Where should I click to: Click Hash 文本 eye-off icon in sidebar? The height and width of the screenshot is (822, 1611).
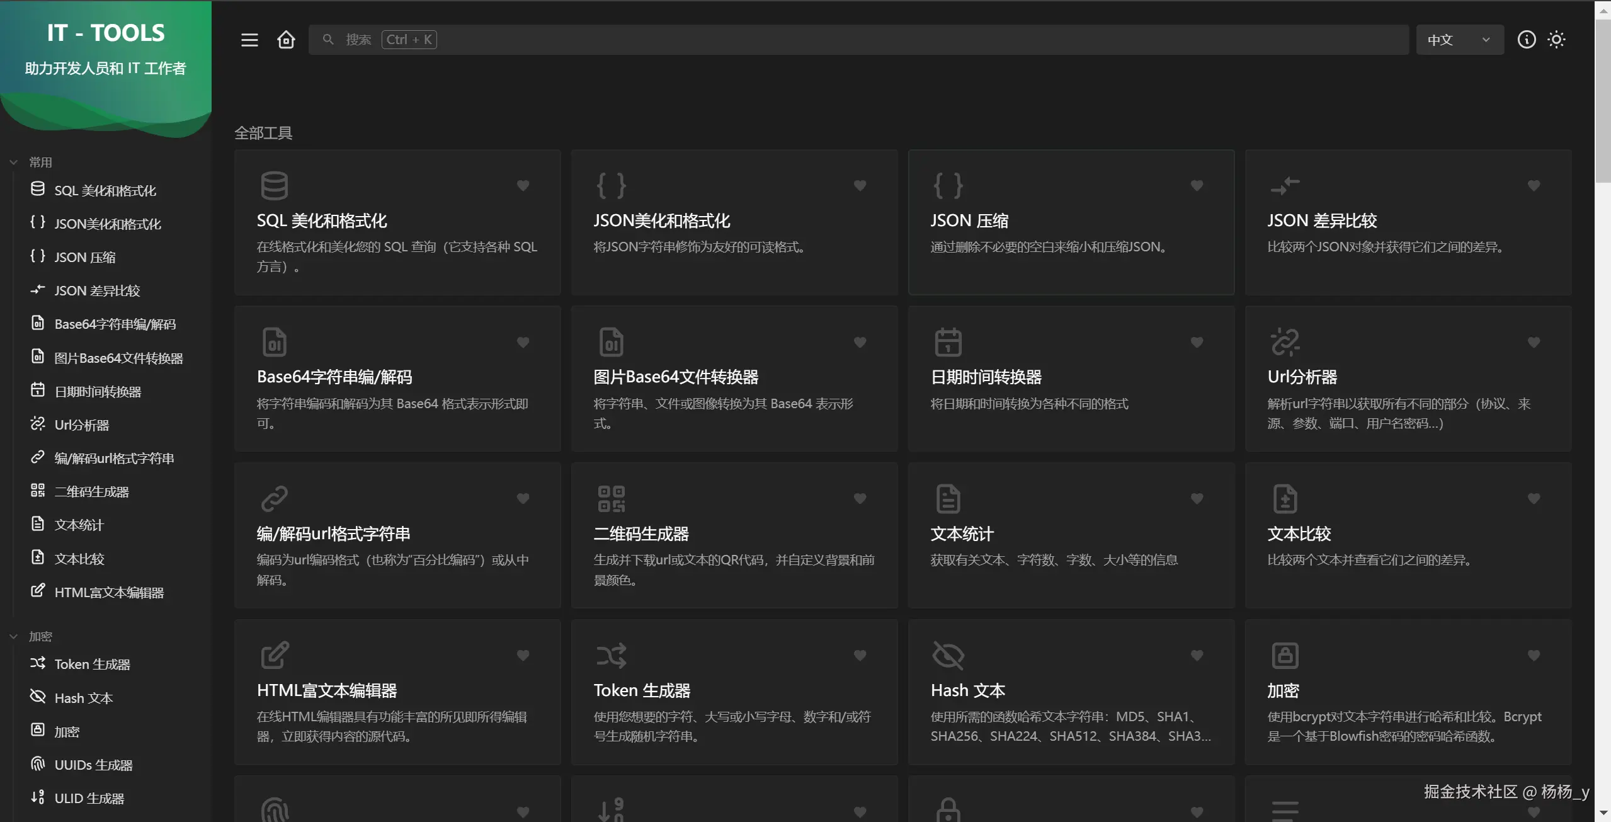[38, 697]
